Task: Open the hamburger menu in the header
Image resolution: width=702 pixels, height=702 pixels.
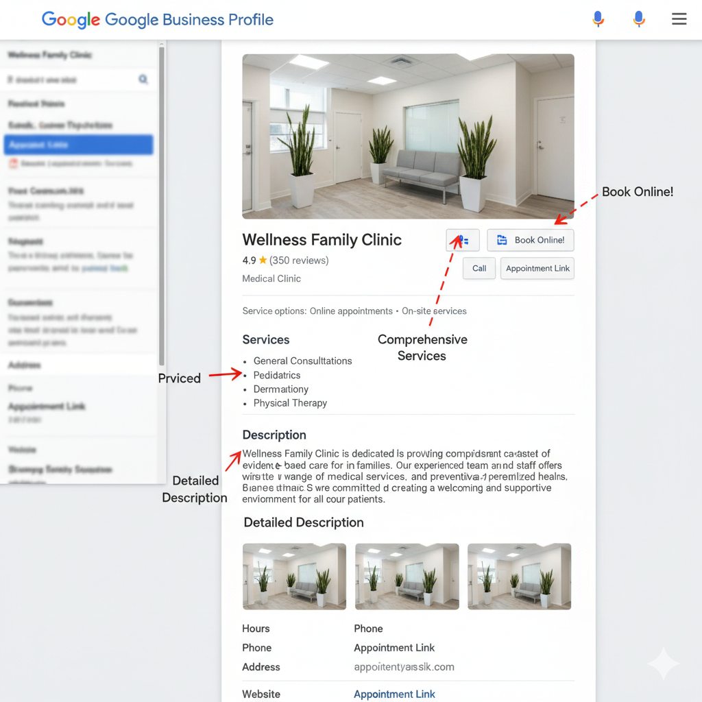Action: tap(679, 19)
